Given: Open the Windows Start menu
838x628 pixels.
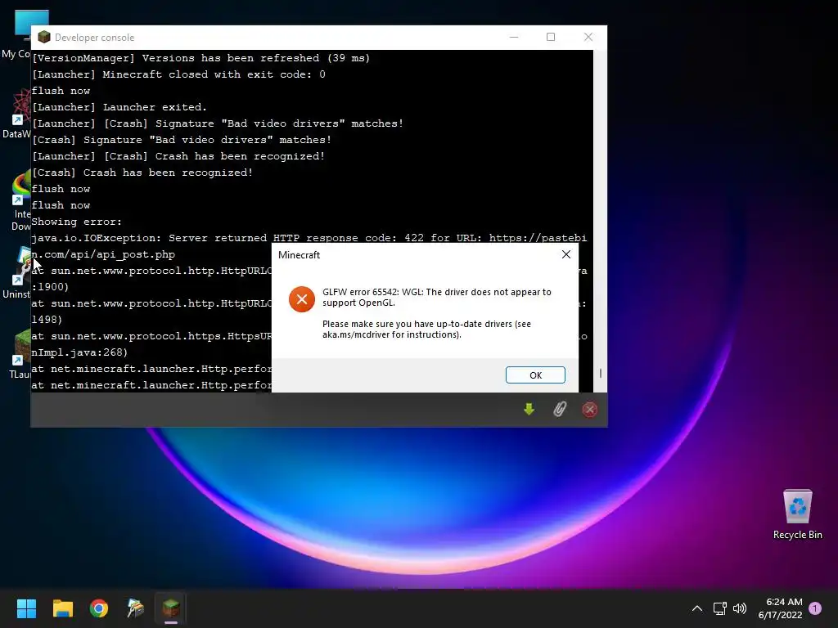Looking at the screenshot, I should [x=26, y=608].
